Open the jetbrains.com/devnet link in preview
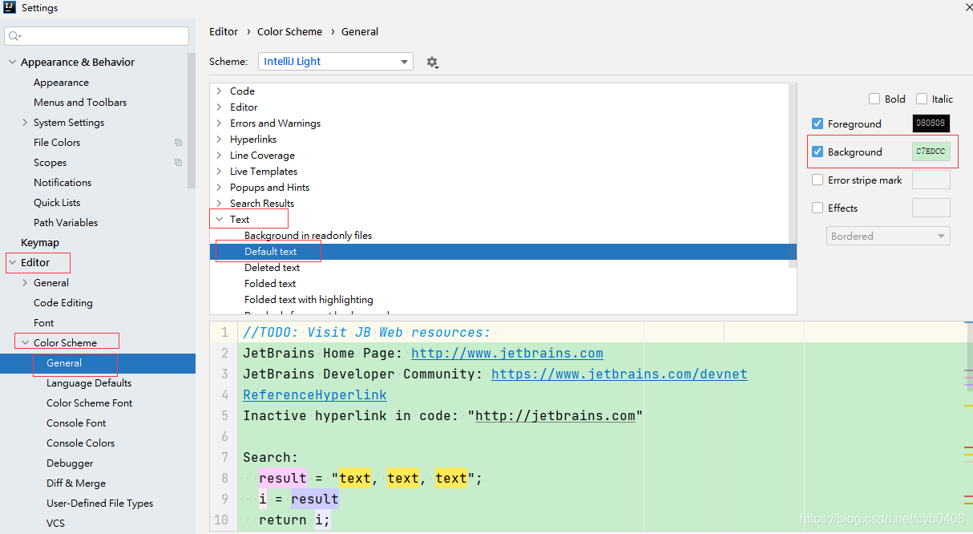The height and width of the screenshot is (534, 973). pyautogui.click(x=620, y=374)
